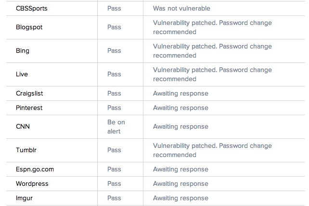This screenshot has width=309, height=206.
Task: Click Live's vulnerability patched note
Action: coord(212,74)
